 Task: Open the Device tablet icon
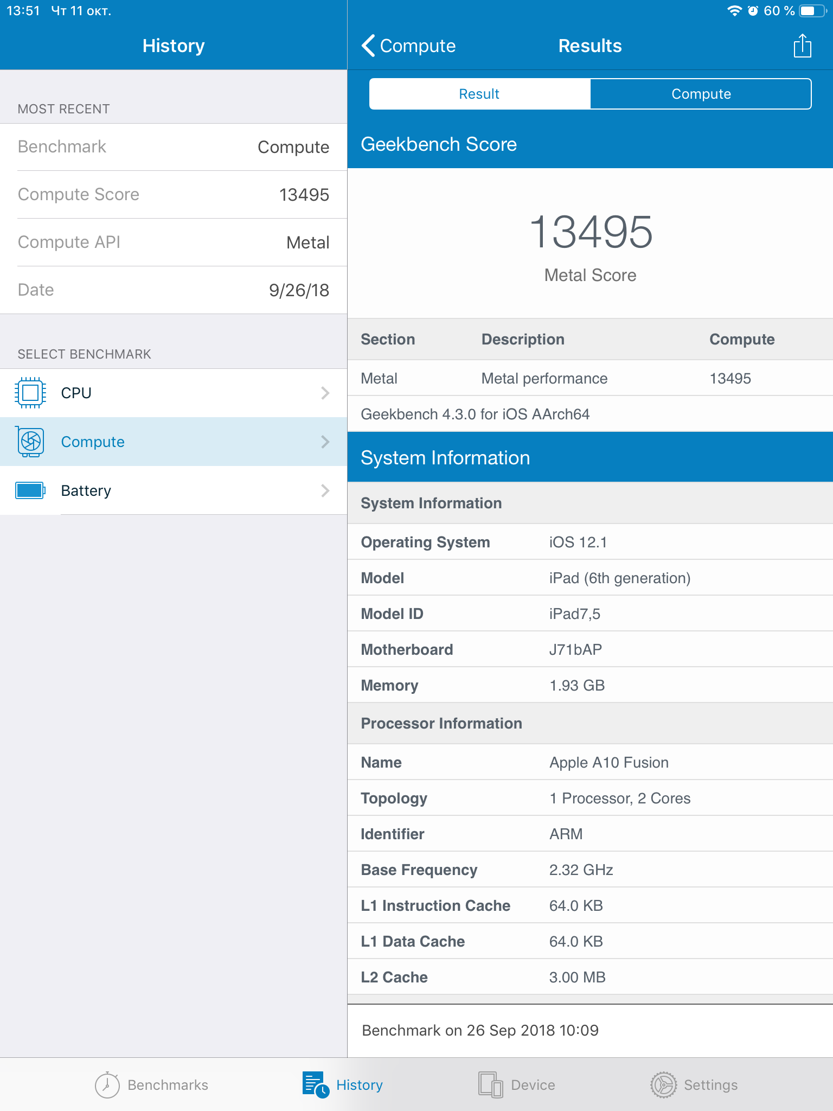point(491,1084)
